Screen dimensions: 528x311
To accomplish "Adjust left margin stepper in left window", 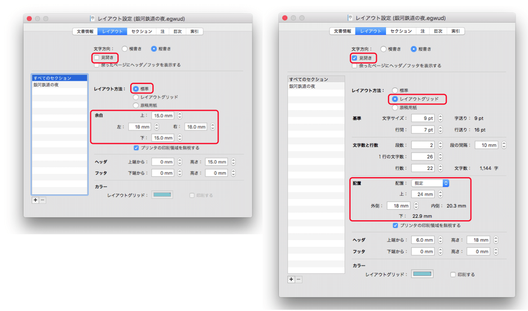I will coord(156,127).
